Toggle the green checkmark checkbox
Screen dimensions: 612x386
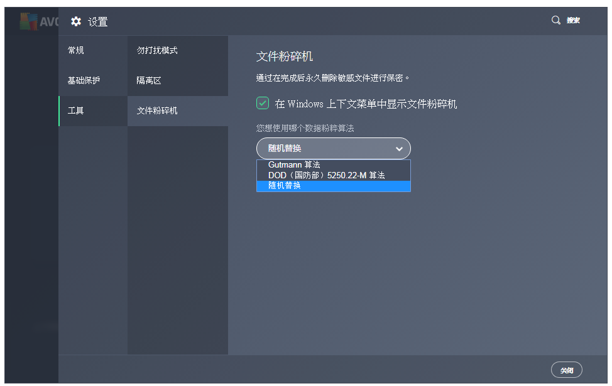pyautogui.click(x=262, y=103)
